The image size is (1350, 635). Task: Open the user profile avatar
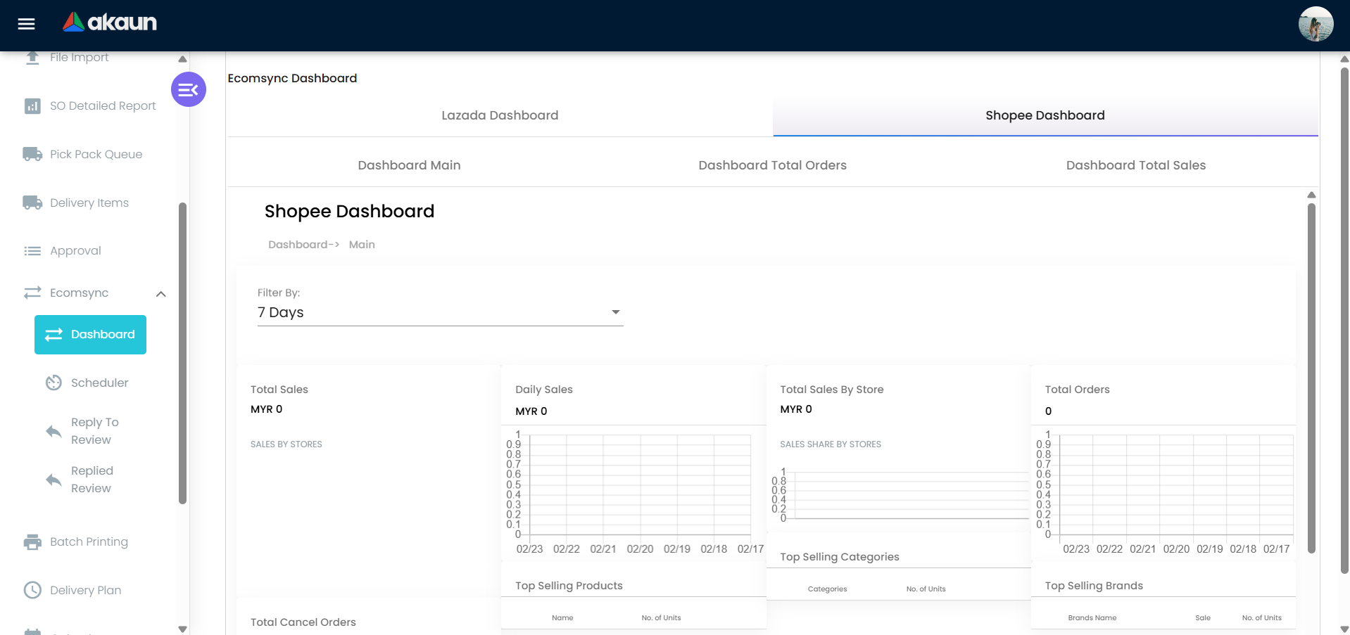coord(1315,25)
